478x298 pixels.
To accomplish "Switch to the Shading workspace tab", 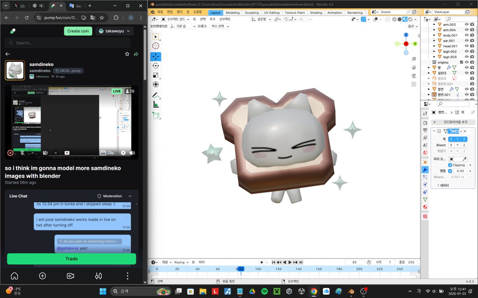I will coord(316,12).
